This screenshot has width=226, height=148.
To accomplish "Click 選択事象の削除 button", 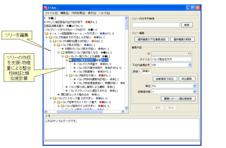I will 182,39.
